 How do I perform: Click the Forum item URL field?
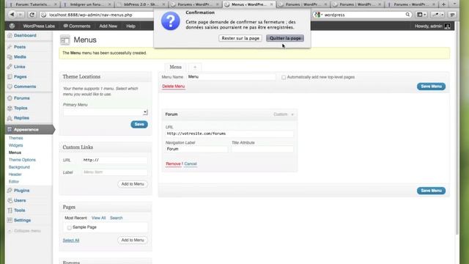(229, 133)
